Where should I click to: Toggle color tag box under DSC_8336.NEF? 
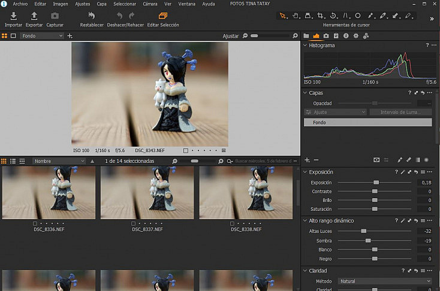[x=35, y=223]
